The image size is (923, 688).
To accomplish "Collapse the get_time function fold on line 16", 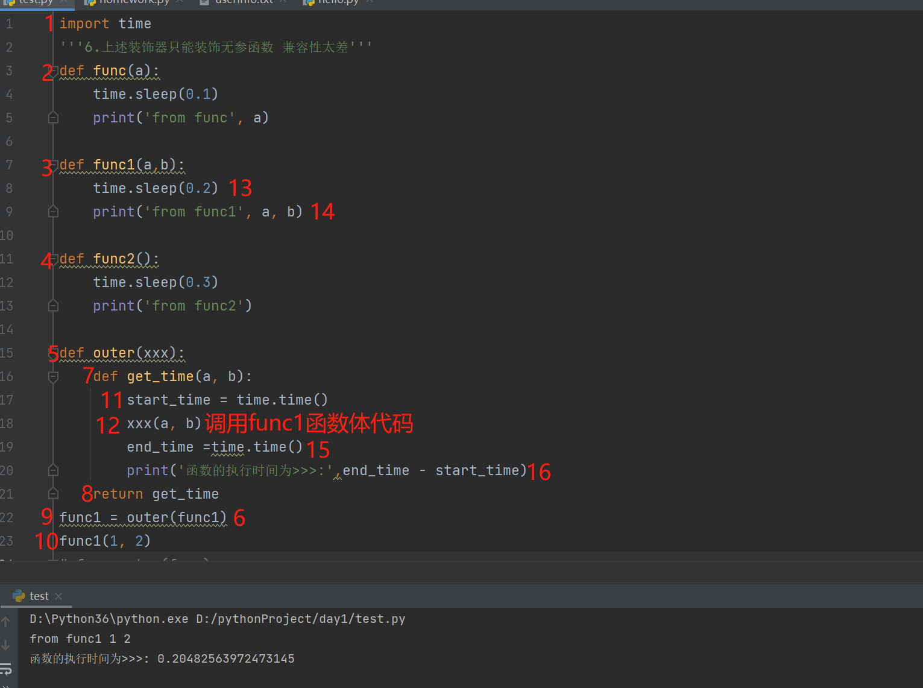I will coord(53,376).
